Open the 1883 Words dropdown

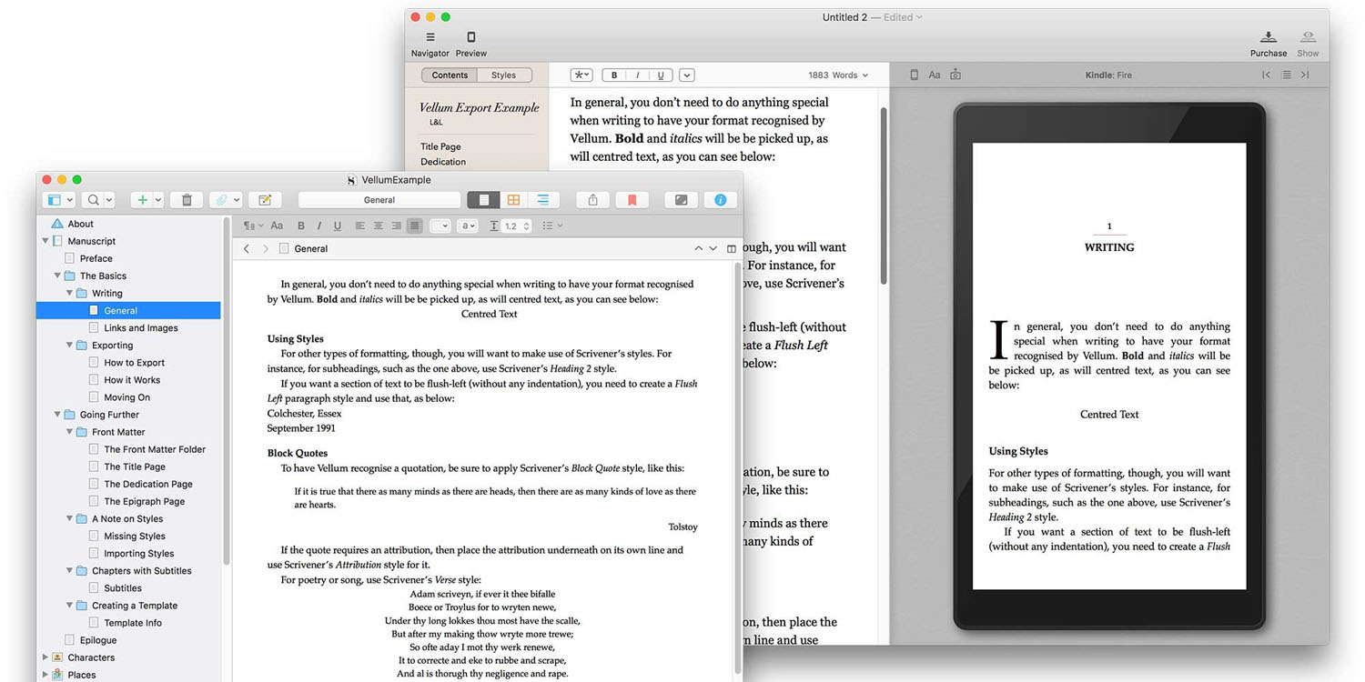(836, 75)
